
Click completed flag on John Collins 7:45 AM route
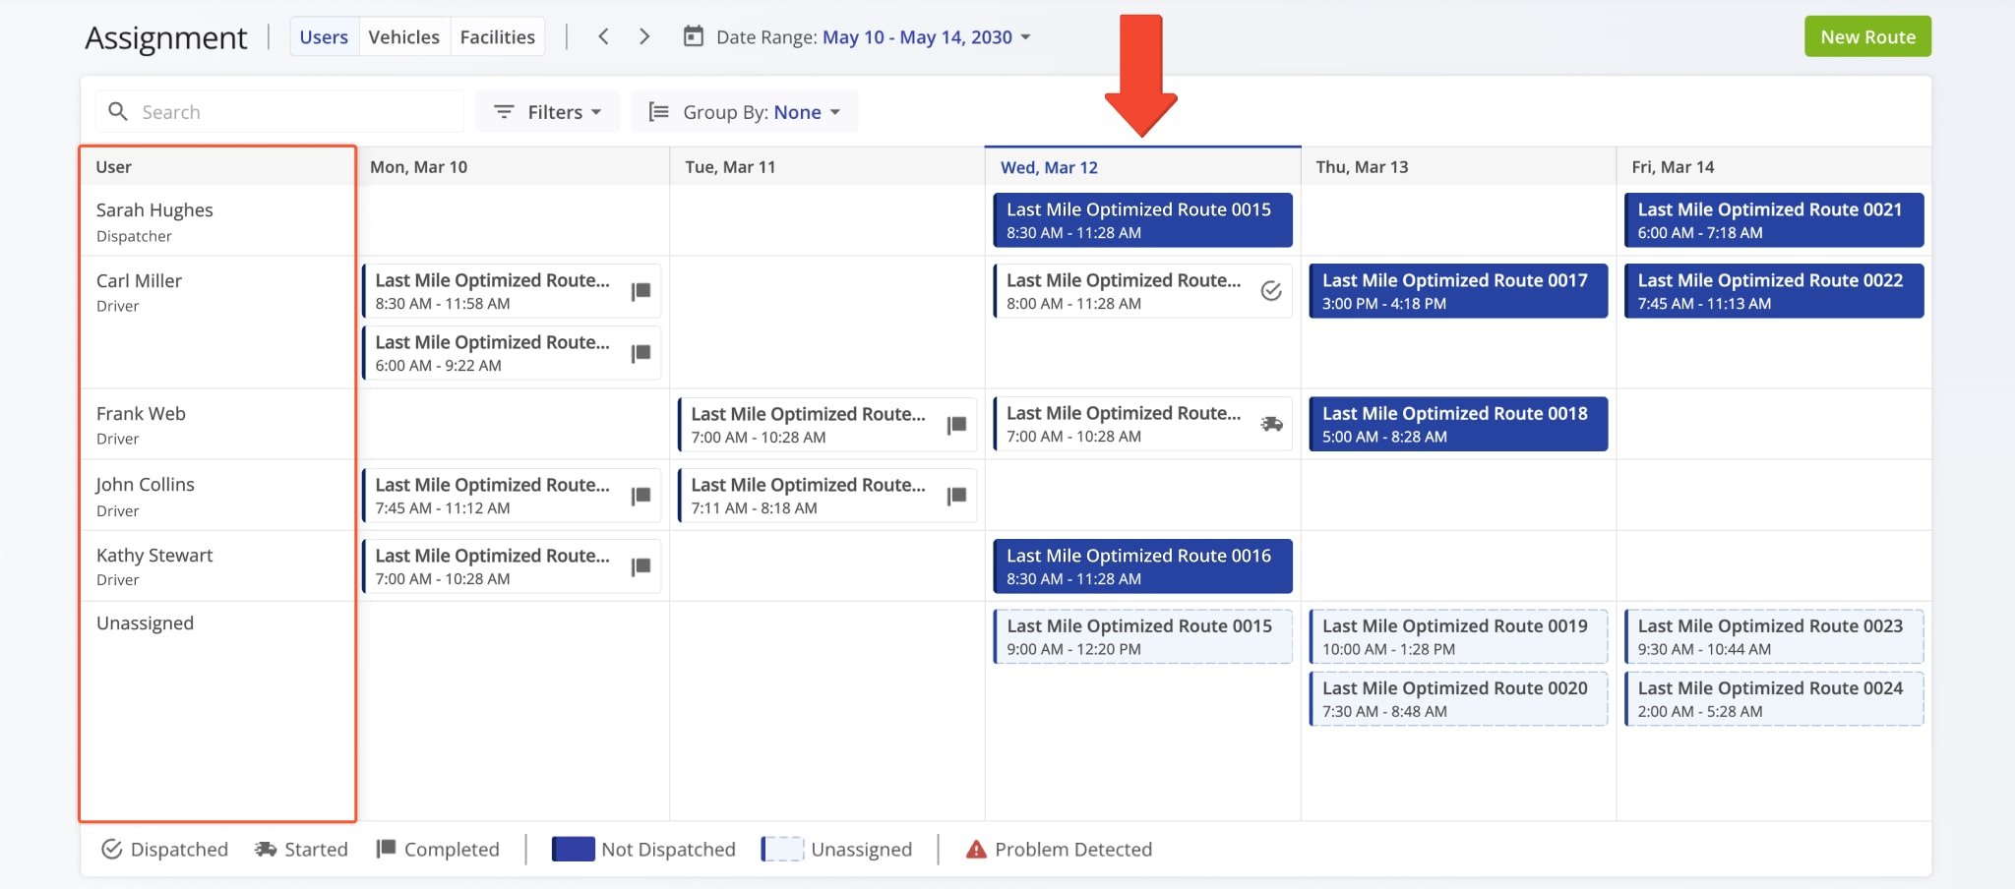[641, 496]
